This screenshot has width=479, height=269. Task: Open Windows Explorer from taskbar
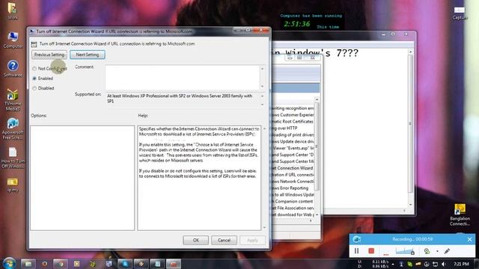28,264
